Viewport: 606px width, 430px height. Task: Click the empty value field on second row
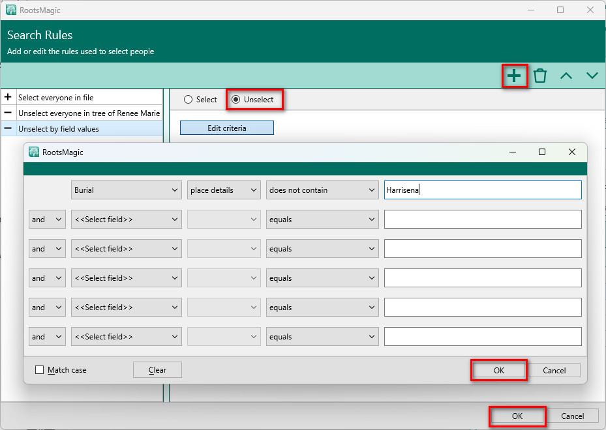click(x=483, y=220)
